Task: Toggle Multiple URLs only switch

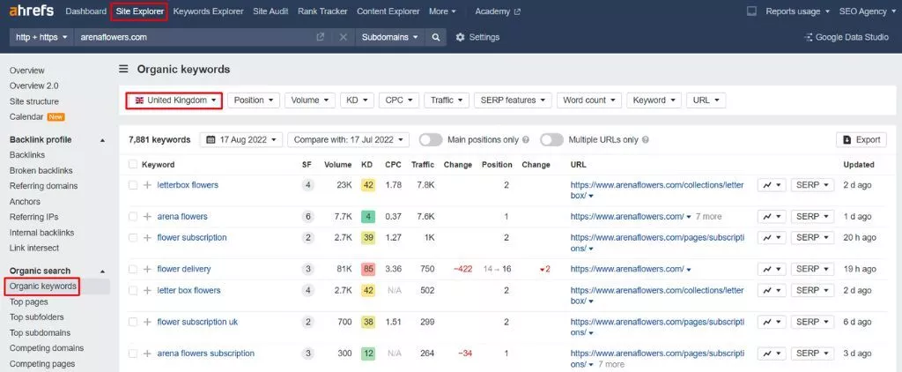Action: [551, 139]
